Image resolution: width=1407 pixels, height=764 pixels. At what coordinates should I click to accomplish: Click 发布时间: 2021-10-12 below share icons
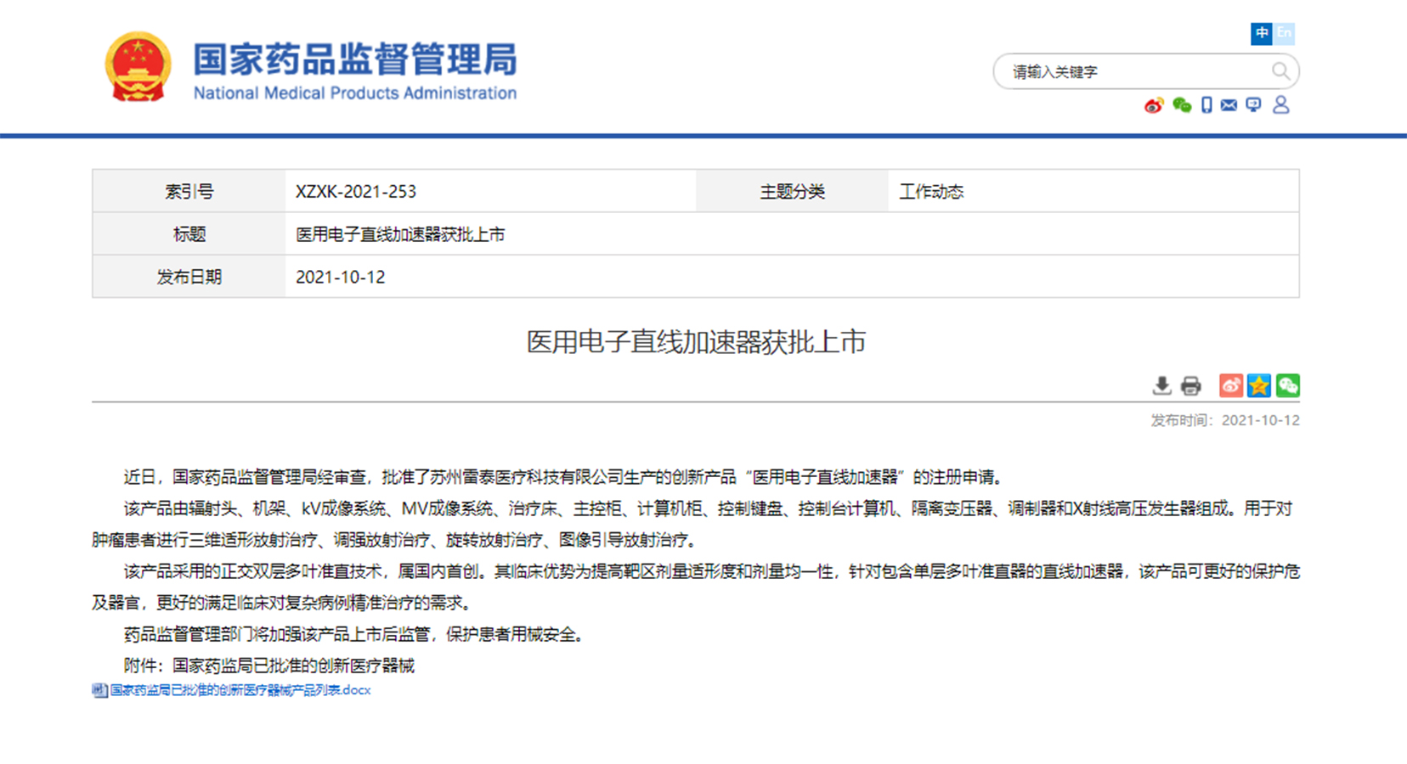1224,420
